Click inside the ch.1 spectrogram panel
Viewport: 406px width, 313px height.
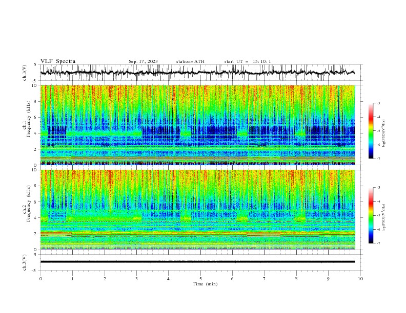(x=197, y=125)
